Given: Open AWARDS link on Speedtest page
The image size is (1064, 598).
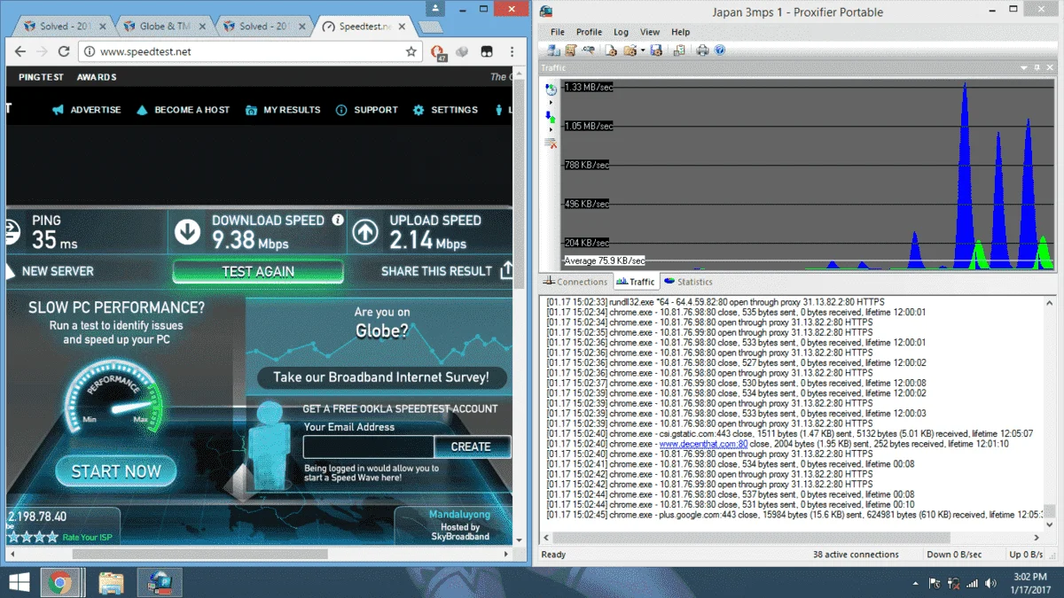Looking at the screenshot, I should 97,77.
